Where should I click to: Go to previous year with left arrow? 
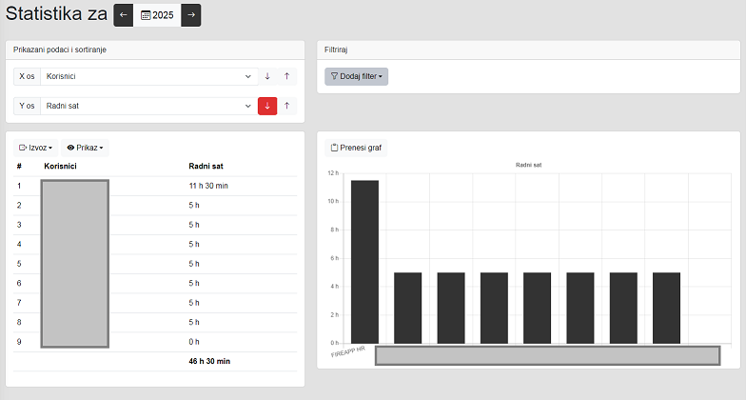coord(124,15)
